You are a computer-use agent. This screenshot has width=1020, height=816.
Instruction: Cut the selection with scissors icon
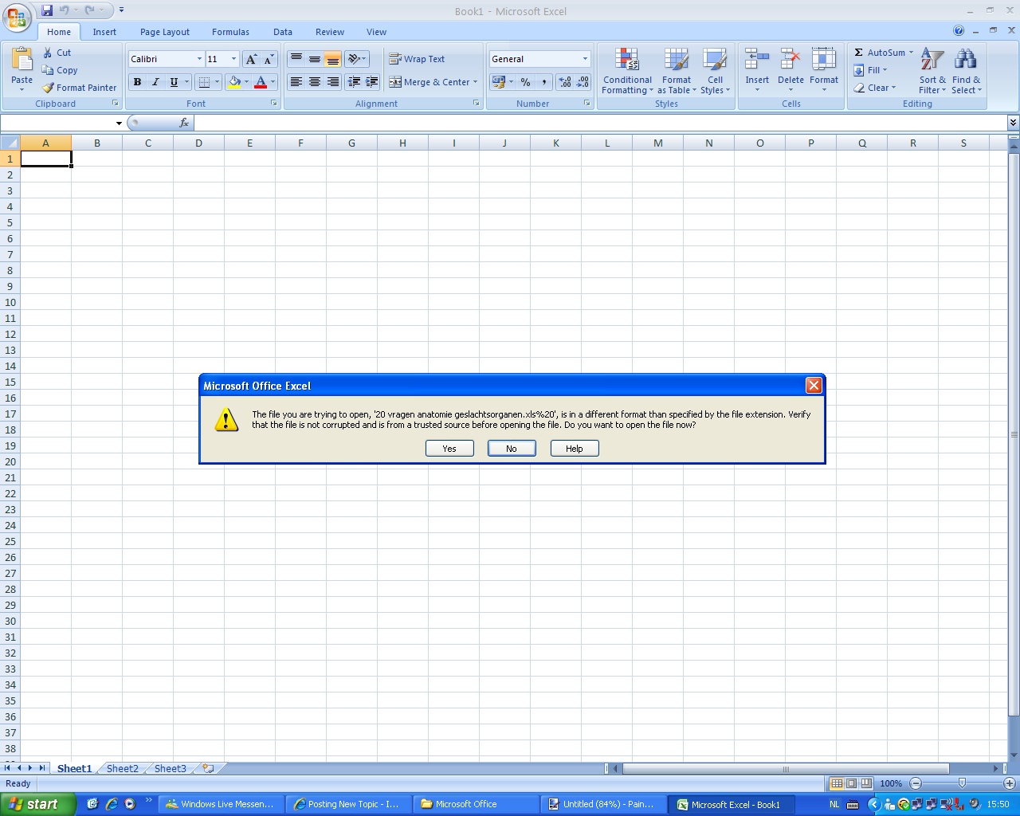[48, 53]
